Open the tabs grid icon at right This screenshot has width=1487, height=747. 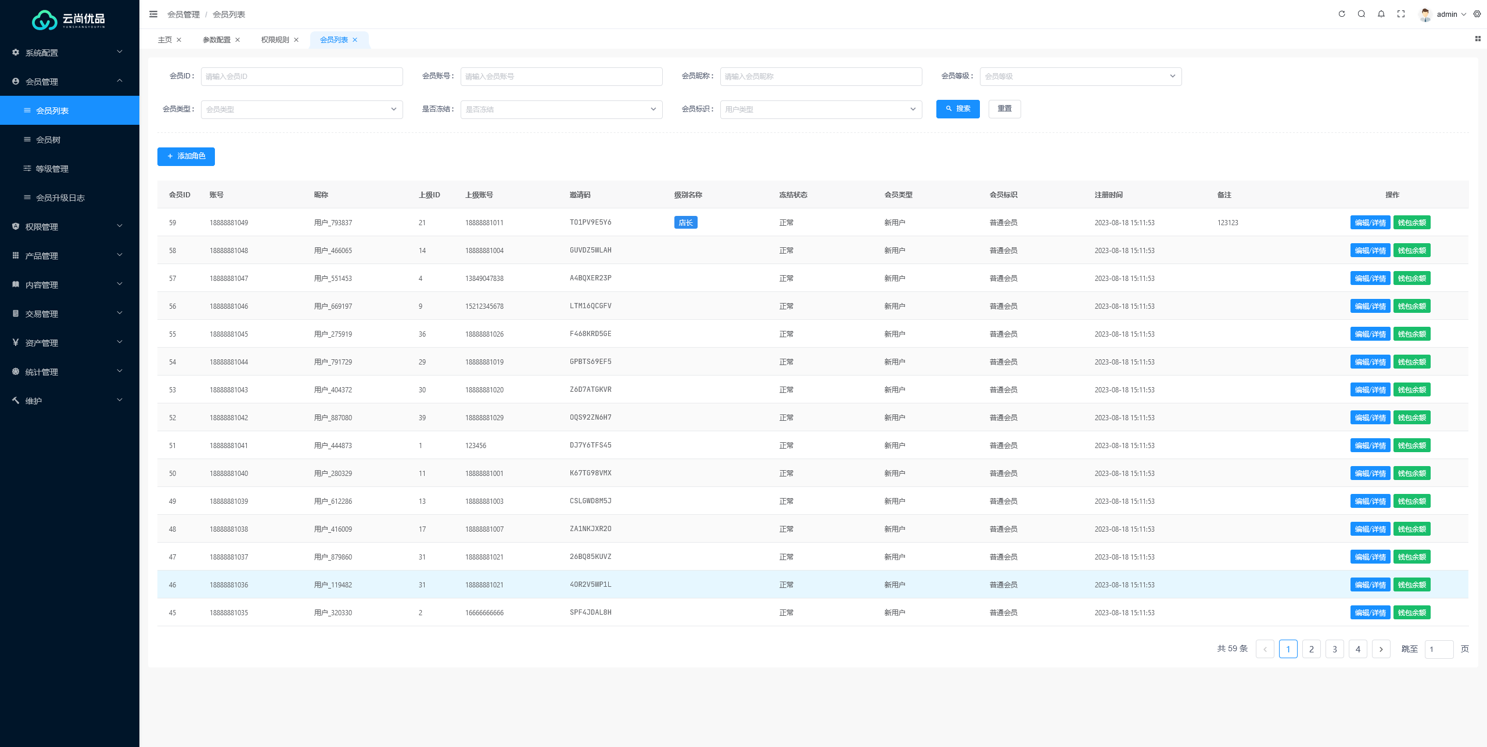pyautogui.click(x=1478, y=39)
